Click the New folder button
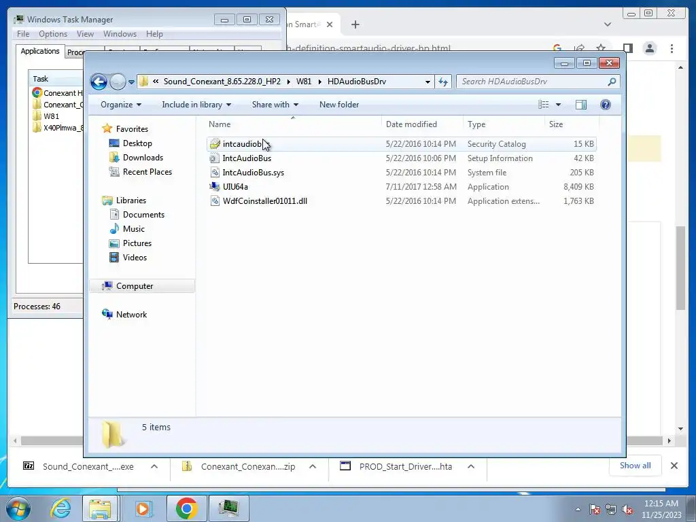 [x=339, y=105]
